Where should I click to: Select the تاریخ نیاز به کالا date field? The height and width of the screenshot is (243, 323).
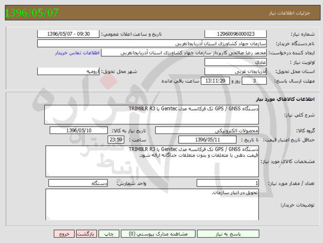(79, 131)
